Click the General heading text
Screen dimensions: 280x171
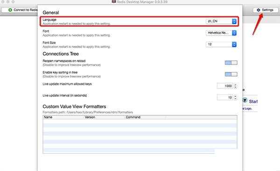[51, 13]
